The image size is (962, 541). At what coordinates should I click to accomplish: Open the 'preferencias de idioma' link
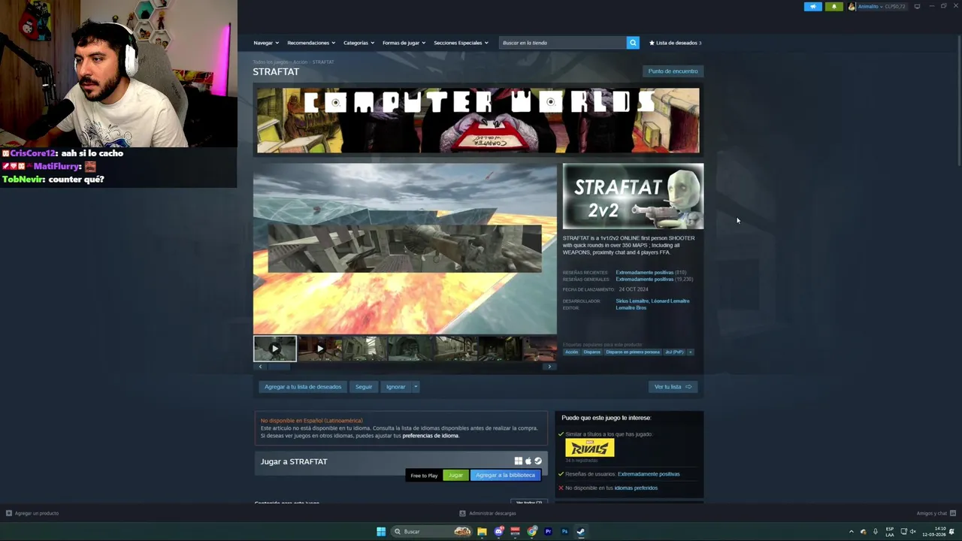pos(431,436)
